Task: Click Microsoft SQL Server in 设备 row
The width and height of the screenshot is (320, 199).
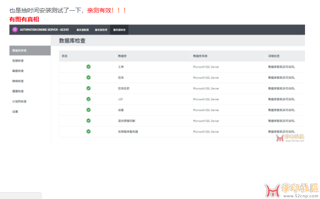Action: click(206, 110)
